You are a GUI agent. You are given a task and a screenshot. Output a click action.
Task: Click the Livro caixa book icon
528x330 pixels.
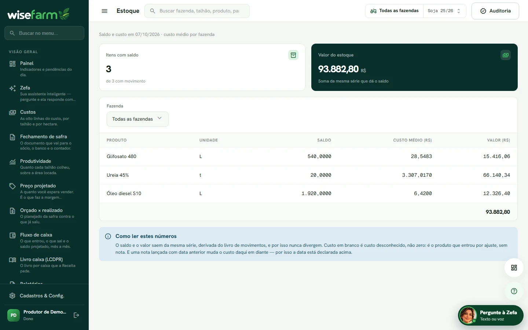coord(12,260)
